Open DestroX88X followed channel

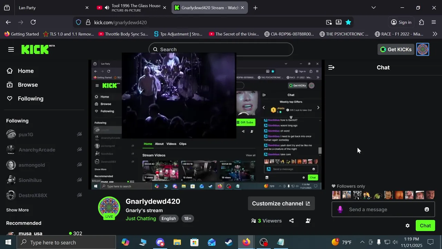44,195
